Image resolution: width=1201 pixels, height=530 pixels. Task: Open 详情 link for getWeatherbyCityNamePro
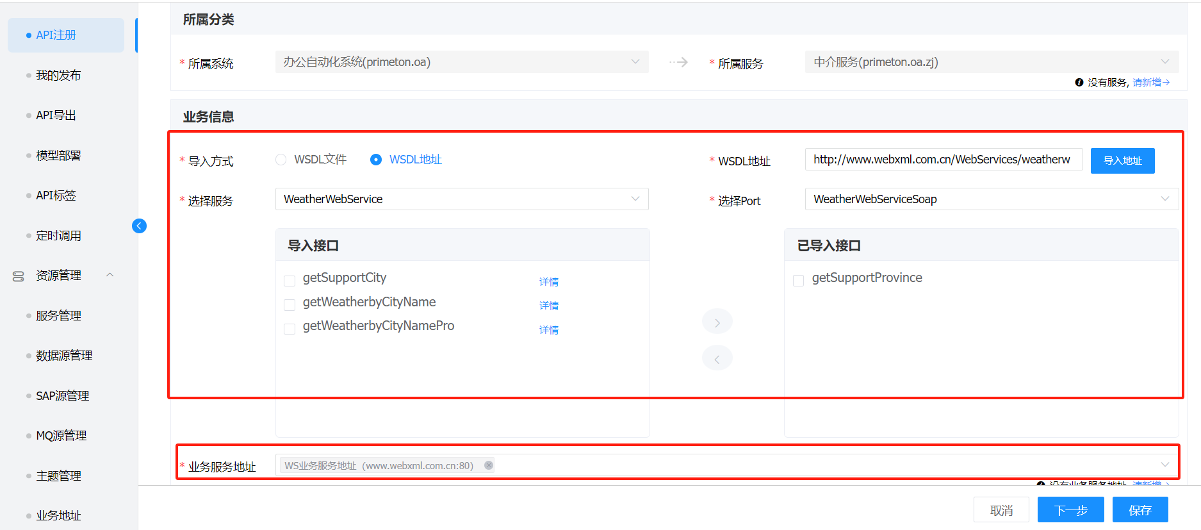click(548, 330)
